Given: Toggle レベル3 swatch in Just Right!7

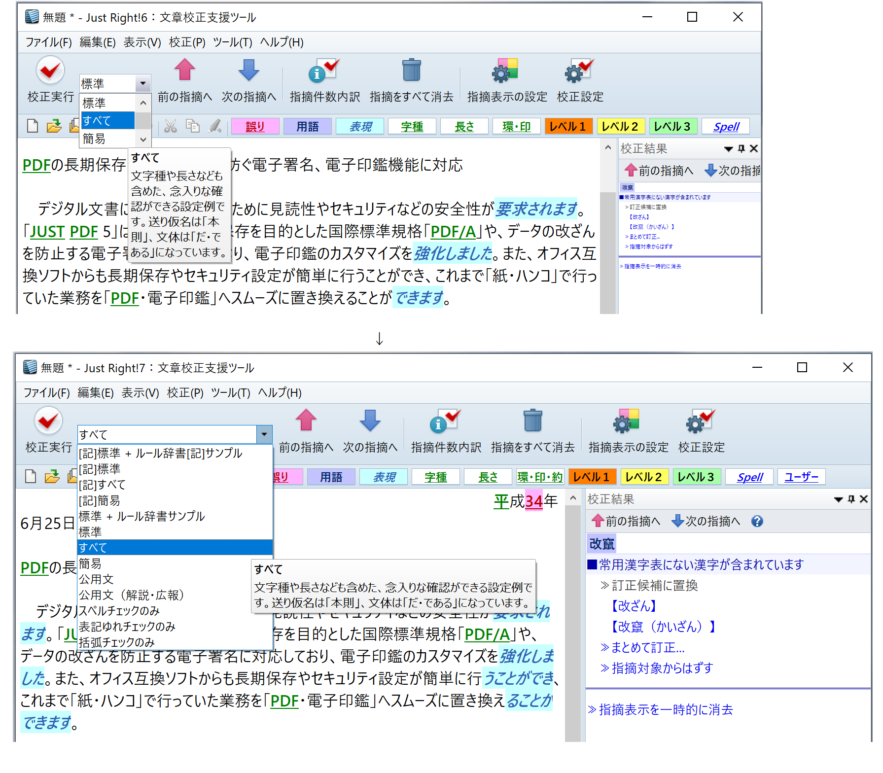Looking at the screenshot, I should [696, 477].
